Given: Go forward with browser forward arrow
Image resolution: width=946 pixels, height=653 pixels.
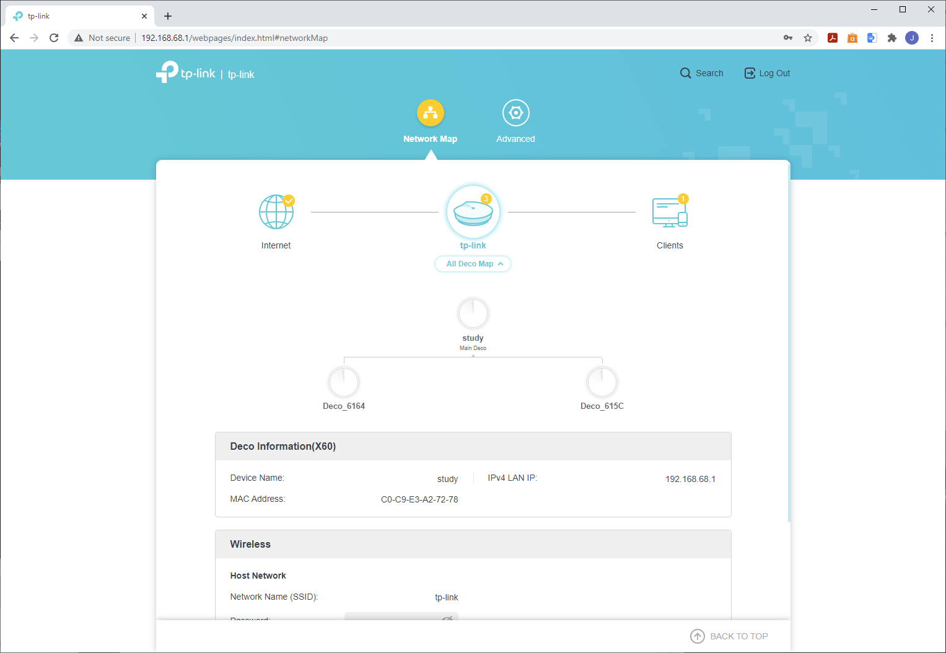Looking at the screenshot, I should 34,38.
